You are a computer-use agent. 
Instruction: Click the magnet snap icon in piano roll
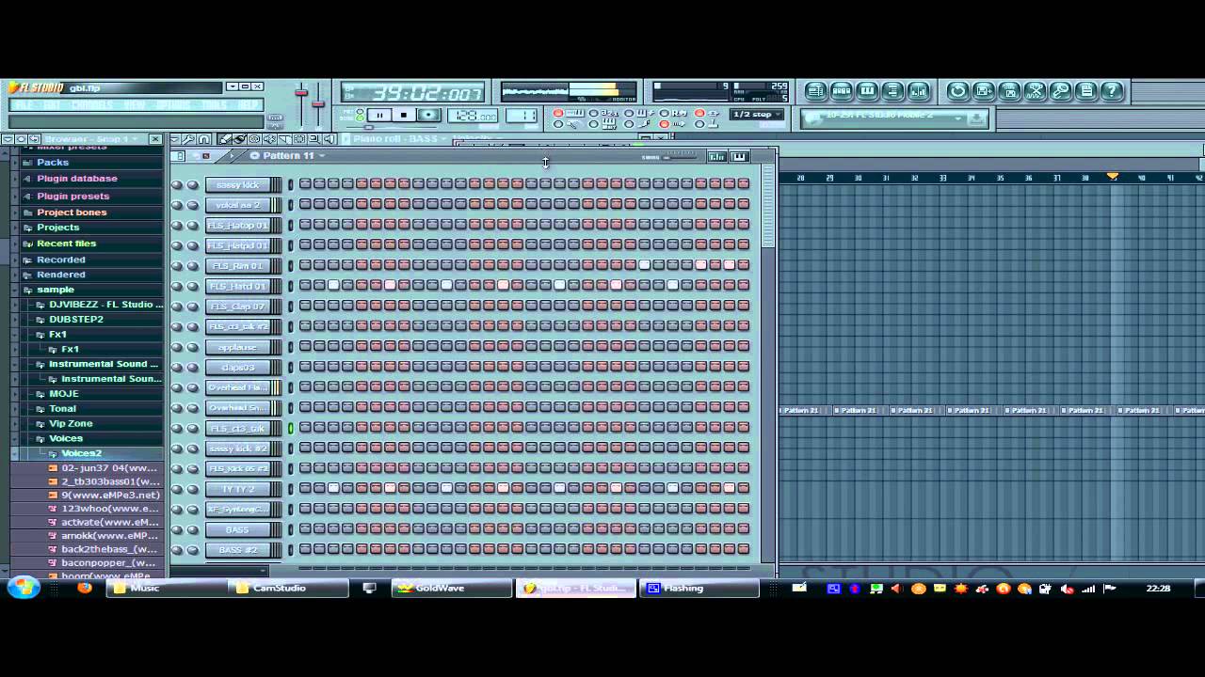pyautogui.click(x=204, y=139)
